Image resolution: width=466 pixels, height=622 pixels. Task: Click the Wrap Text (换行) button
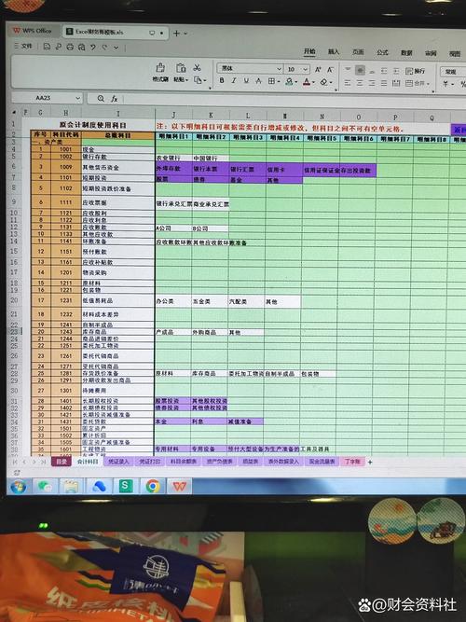click(416, 71)
